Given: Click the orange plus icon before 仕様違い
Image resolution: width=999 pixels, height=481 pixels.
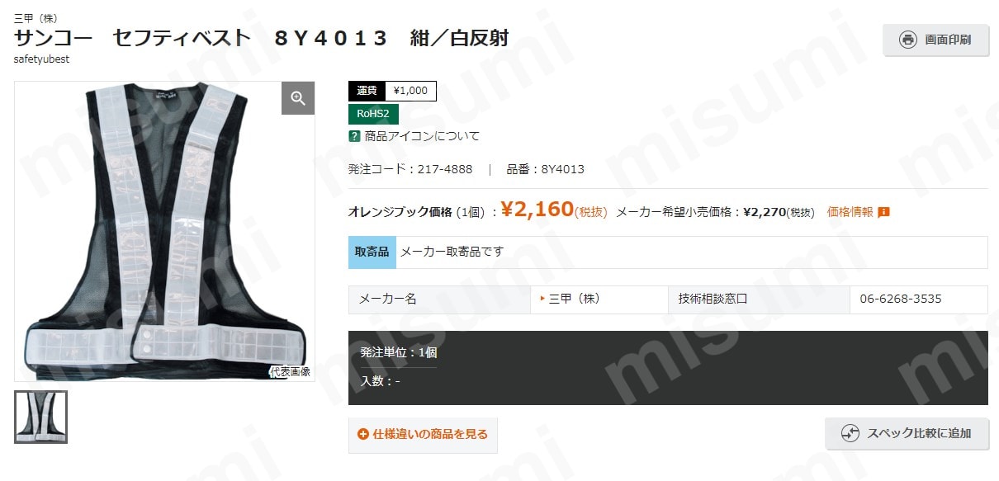Looking at the screenshot, I should tap(363, 434).
